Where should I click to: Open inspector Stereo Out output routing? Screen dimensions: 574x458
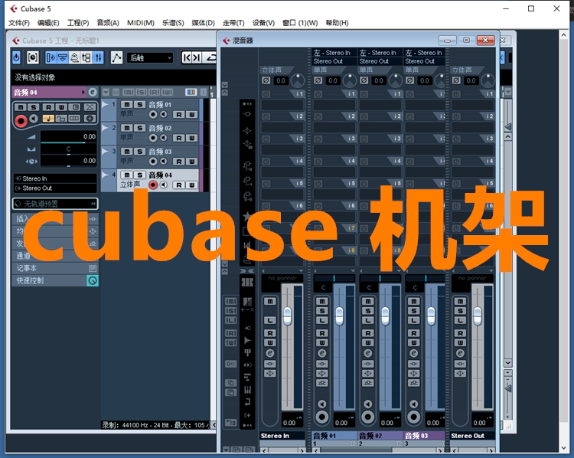coord(55,188)
